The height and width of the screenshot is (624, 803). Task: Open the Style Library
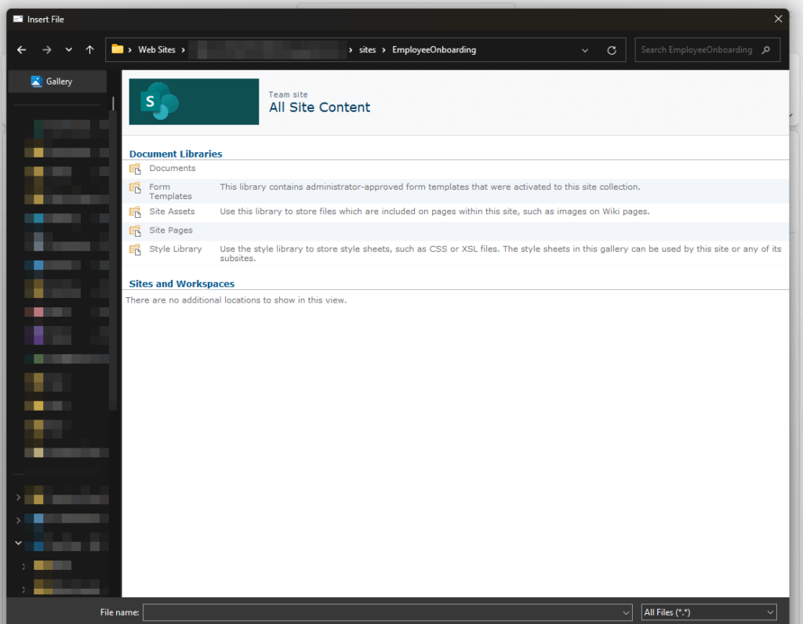coord(175,249)
